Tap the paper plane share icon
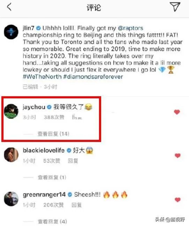 click(175, 7)
